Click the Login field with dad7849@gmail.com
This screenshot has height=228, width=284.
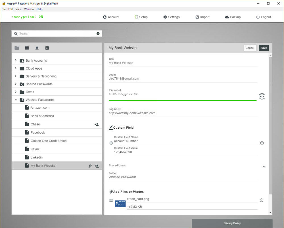coord(183,79)
